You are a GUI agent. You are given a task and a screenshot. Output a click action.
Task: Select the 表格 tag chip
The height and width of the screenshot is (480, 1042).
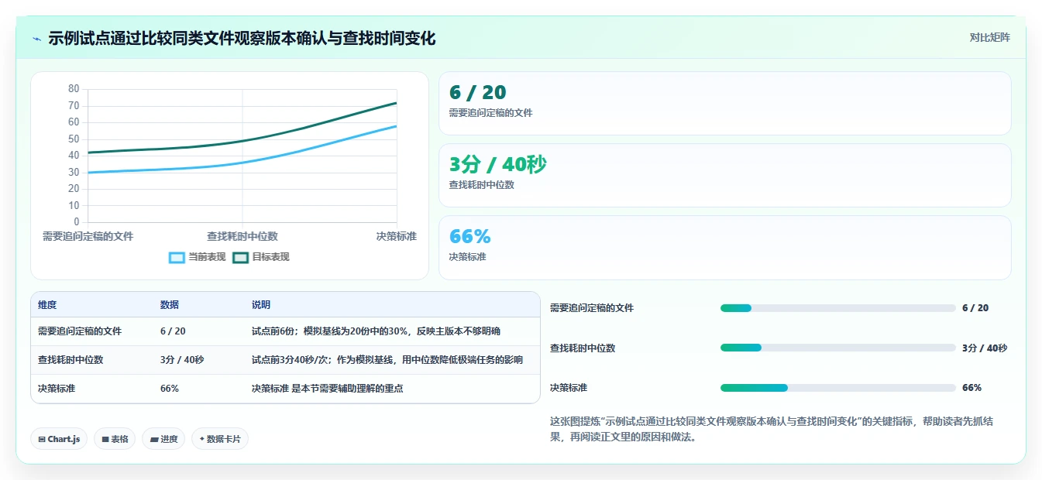pos(115,439)
